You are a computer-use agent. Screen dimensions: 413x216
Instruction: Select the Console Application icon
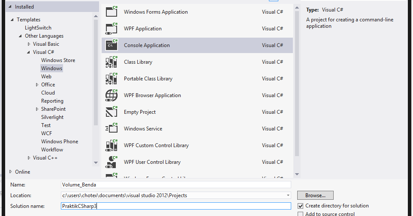[x=112, y=45]
